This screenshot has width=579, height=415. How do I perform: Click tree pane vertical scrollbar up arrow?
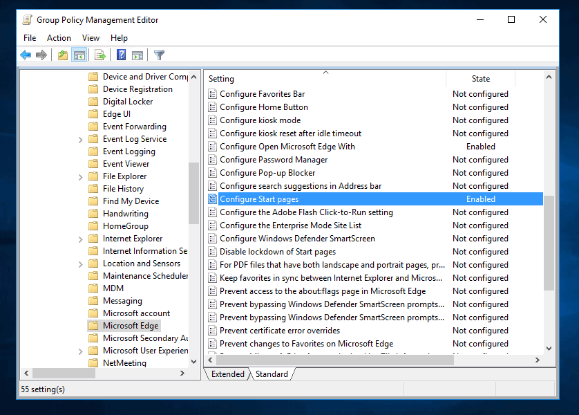[x=194, y=77]
